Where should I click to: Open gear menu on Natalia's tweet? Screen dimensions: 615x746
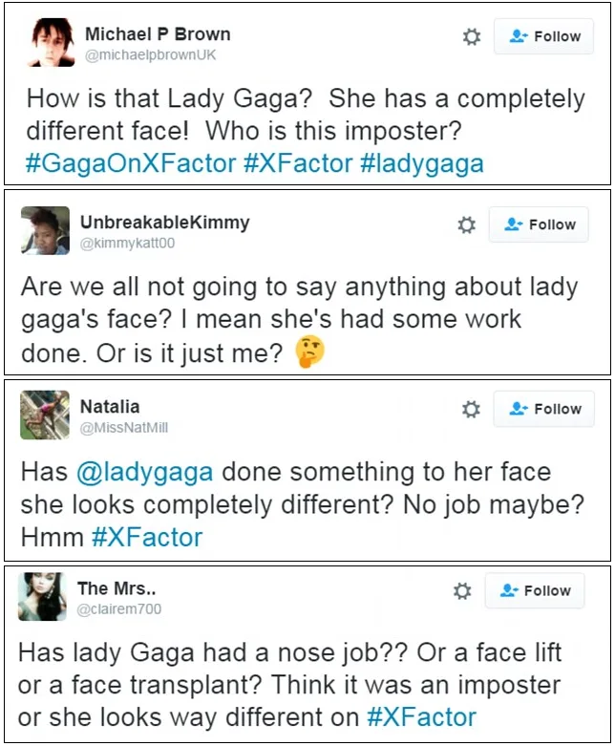coord(471,409)
